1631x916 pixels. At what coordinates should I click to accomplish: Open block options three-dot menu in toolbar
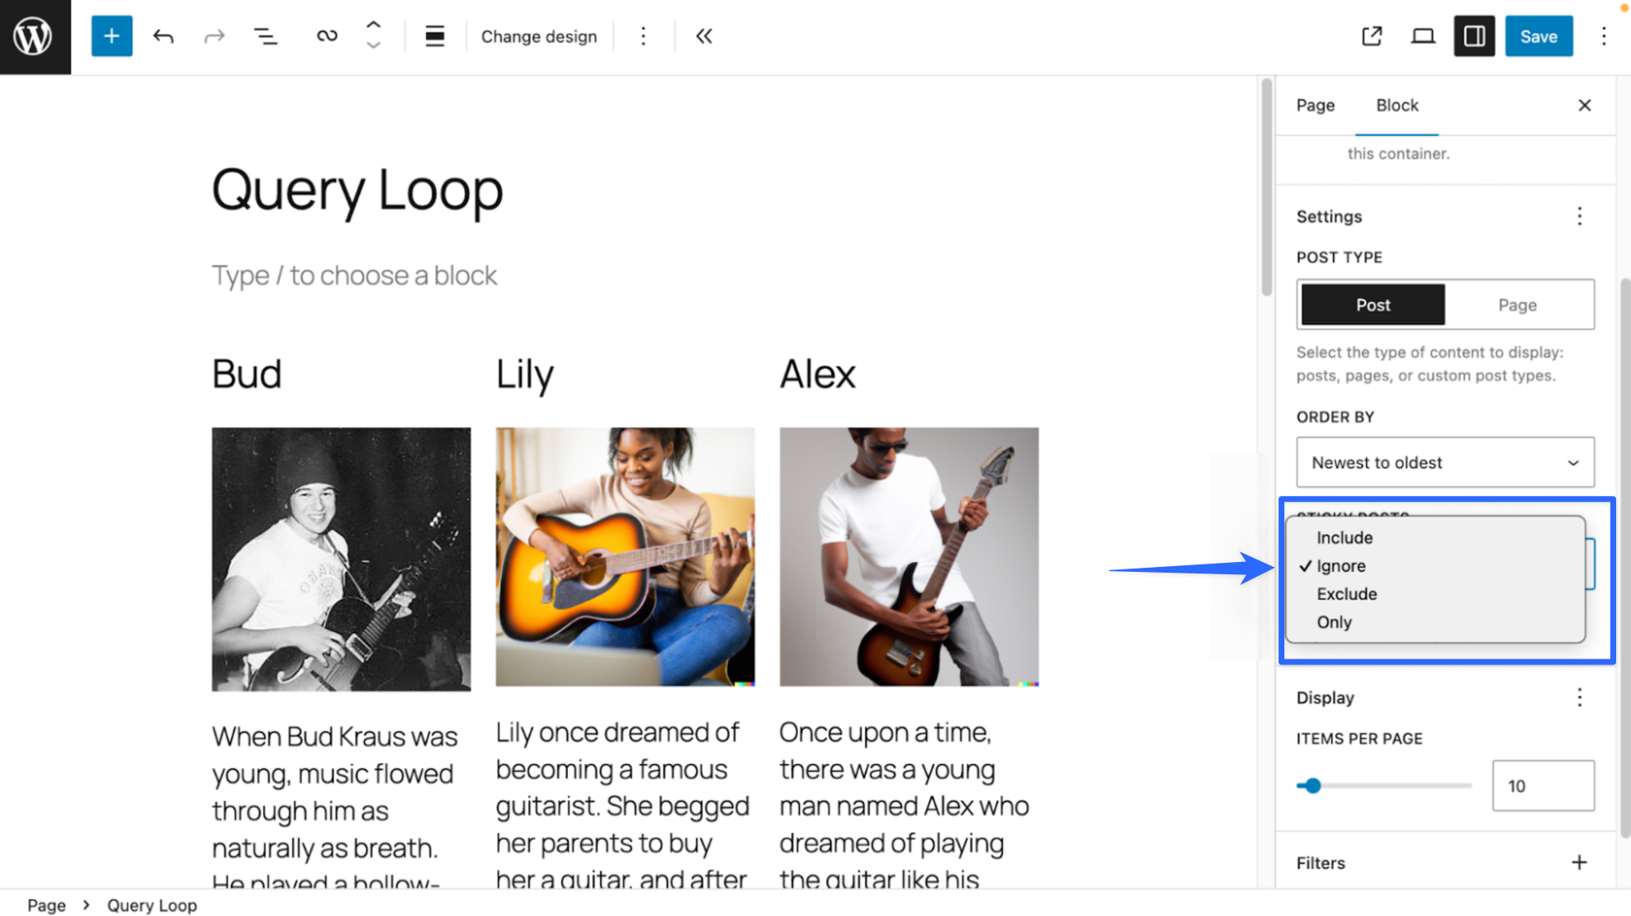[x=643, y=36]
